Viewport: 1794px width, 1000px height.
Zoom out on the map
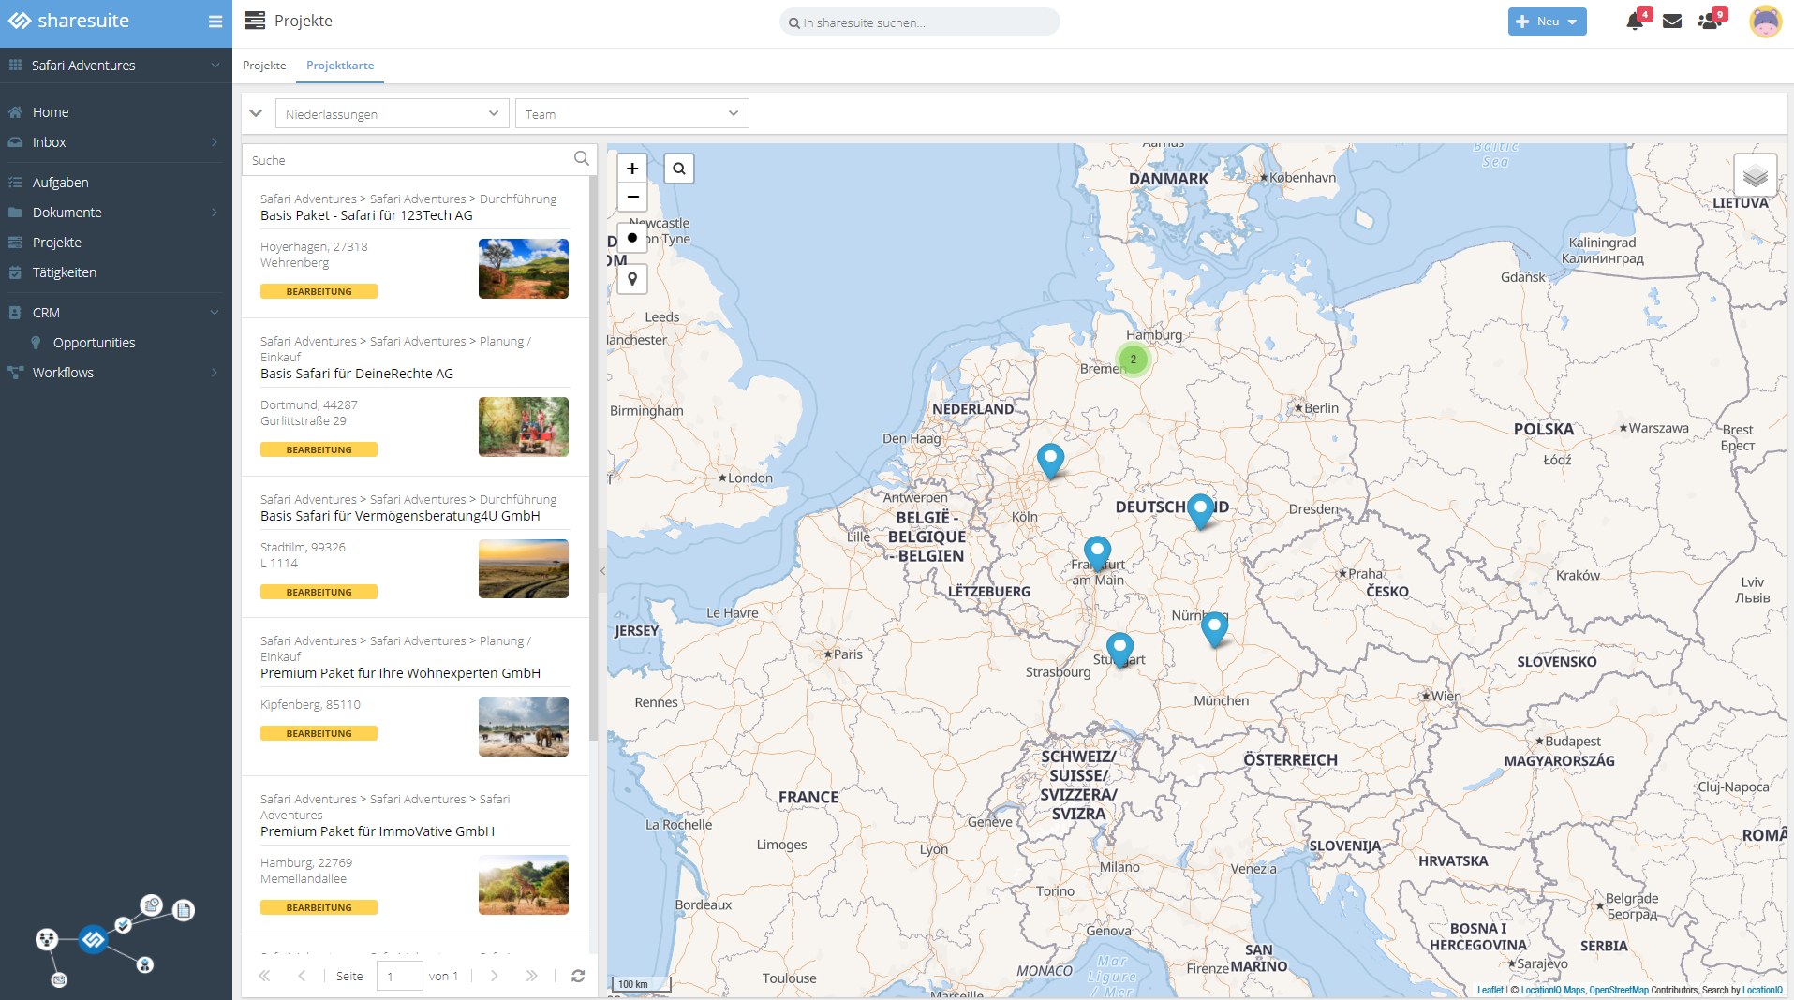(632, 197)
